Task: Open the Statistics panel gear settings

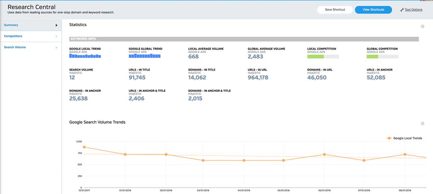Action: coord(423,26)
